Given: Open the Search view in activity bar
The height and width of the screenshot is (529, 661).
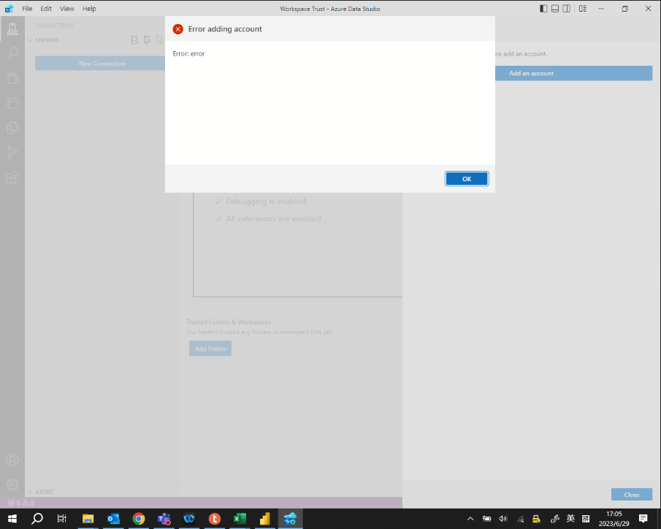Looking at the screenshot, I should 12,53.
